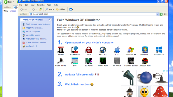Screen dimensions: 173x97
Task: Click the red mushroom lamp ad thumbnail
Action: click(160, 91)
